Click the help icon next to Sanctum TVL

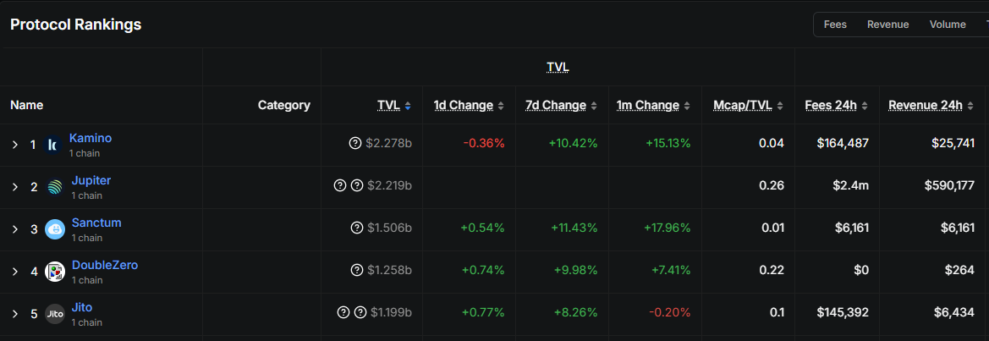[x=355, y=228]
